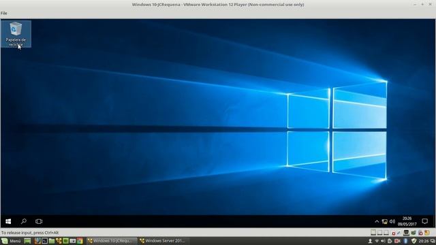This screenshot has width=436, height=245.
Task: Open the host Wi-Fi network tray icon
Action: coord(377,241)
